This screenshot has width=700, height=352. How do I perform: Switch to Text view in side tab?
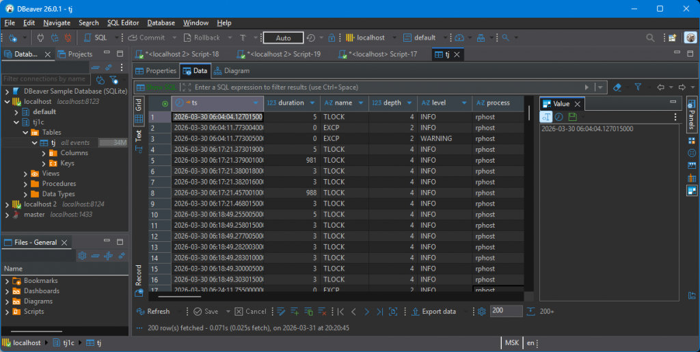(138, 135)
